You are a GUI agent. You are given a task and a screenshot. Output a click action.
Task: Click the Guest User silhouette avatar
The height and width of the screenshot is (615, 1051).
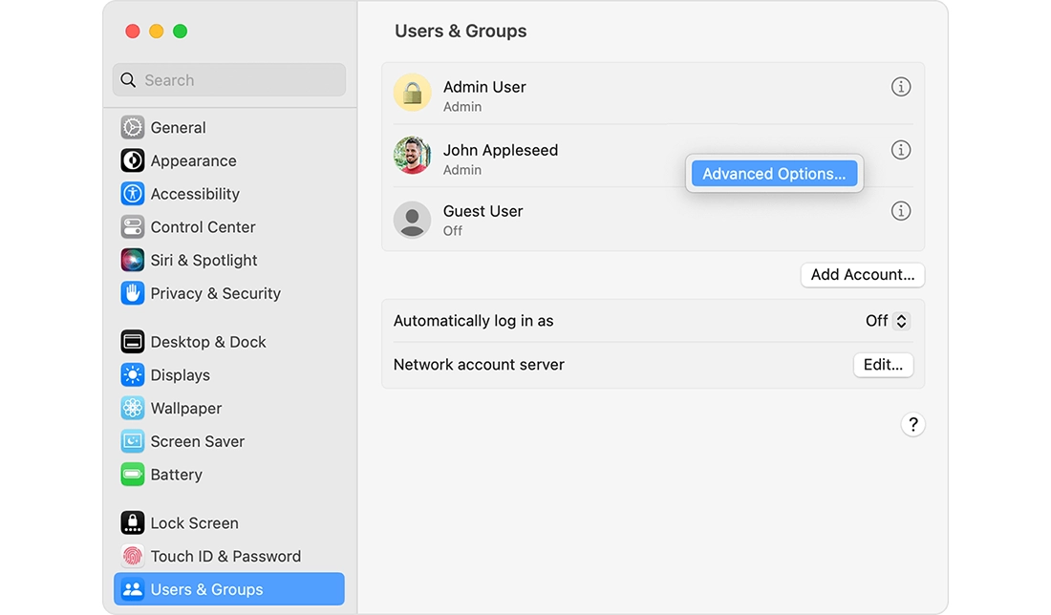[x=412, y=220]
